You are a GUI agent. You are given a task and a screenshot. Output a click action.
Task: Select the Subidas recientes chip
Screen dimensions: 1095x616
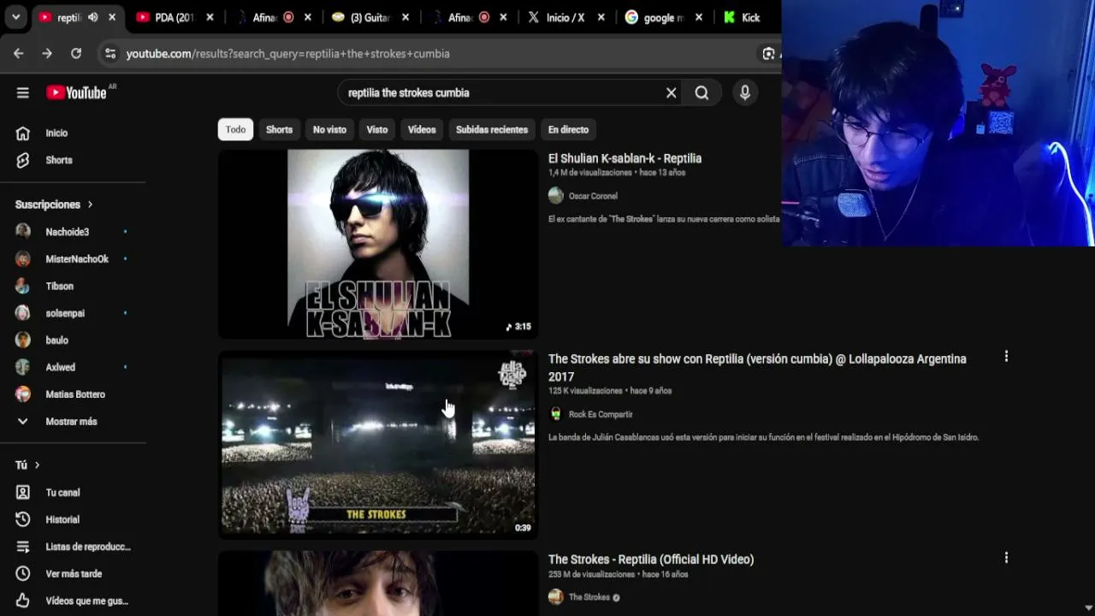(492, 129)
